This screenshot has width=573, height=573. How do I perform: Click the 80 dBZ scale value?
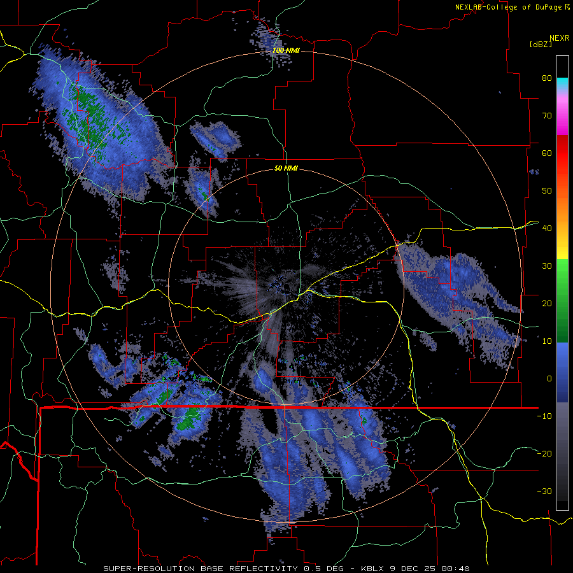click(547, 78)
